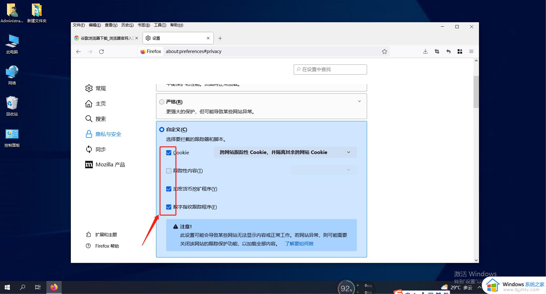This screenshot has width=546, height=294.
Task: Close the 谷歌浏览器下载 tab
Action: point(137,38)
